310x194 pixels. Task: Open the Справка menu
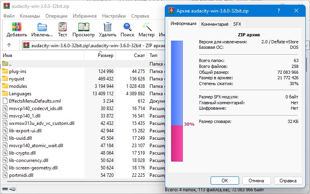[140, 16]
